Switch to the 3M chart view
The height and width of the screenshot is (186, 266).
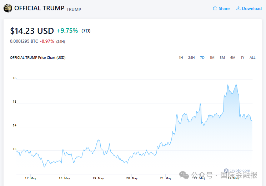click(x=222, y=58)
